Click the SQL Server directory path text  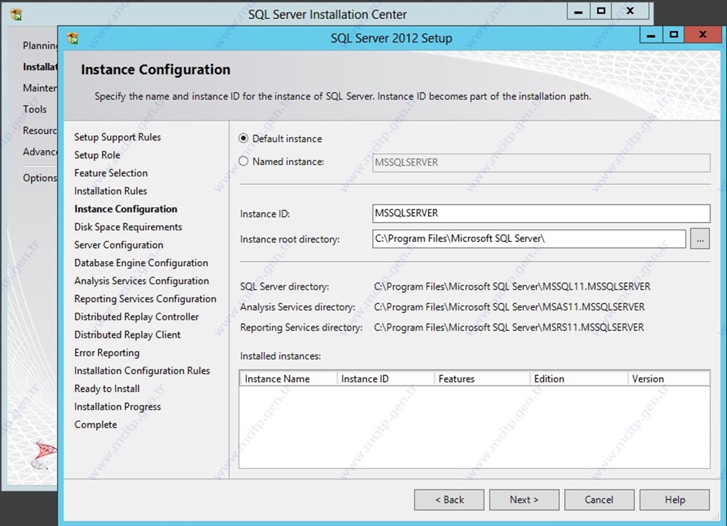(x=512, y=287)
